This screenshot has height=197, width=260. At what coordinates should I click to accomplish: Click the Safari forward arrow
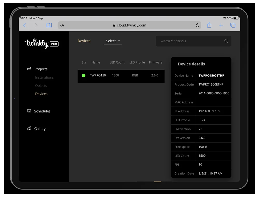tap(36, 25)
